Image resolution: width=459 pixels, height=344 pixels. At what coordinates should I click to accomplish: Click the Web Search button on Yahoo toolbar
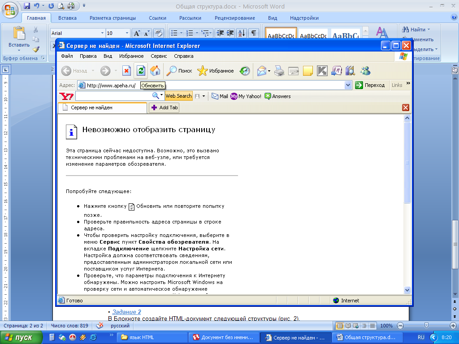pos(178,96)
